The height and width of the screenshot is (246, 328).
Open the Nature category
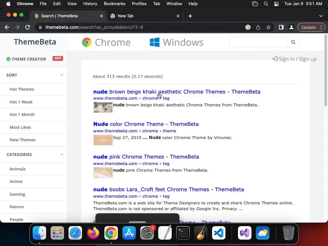tap(17, 207)
